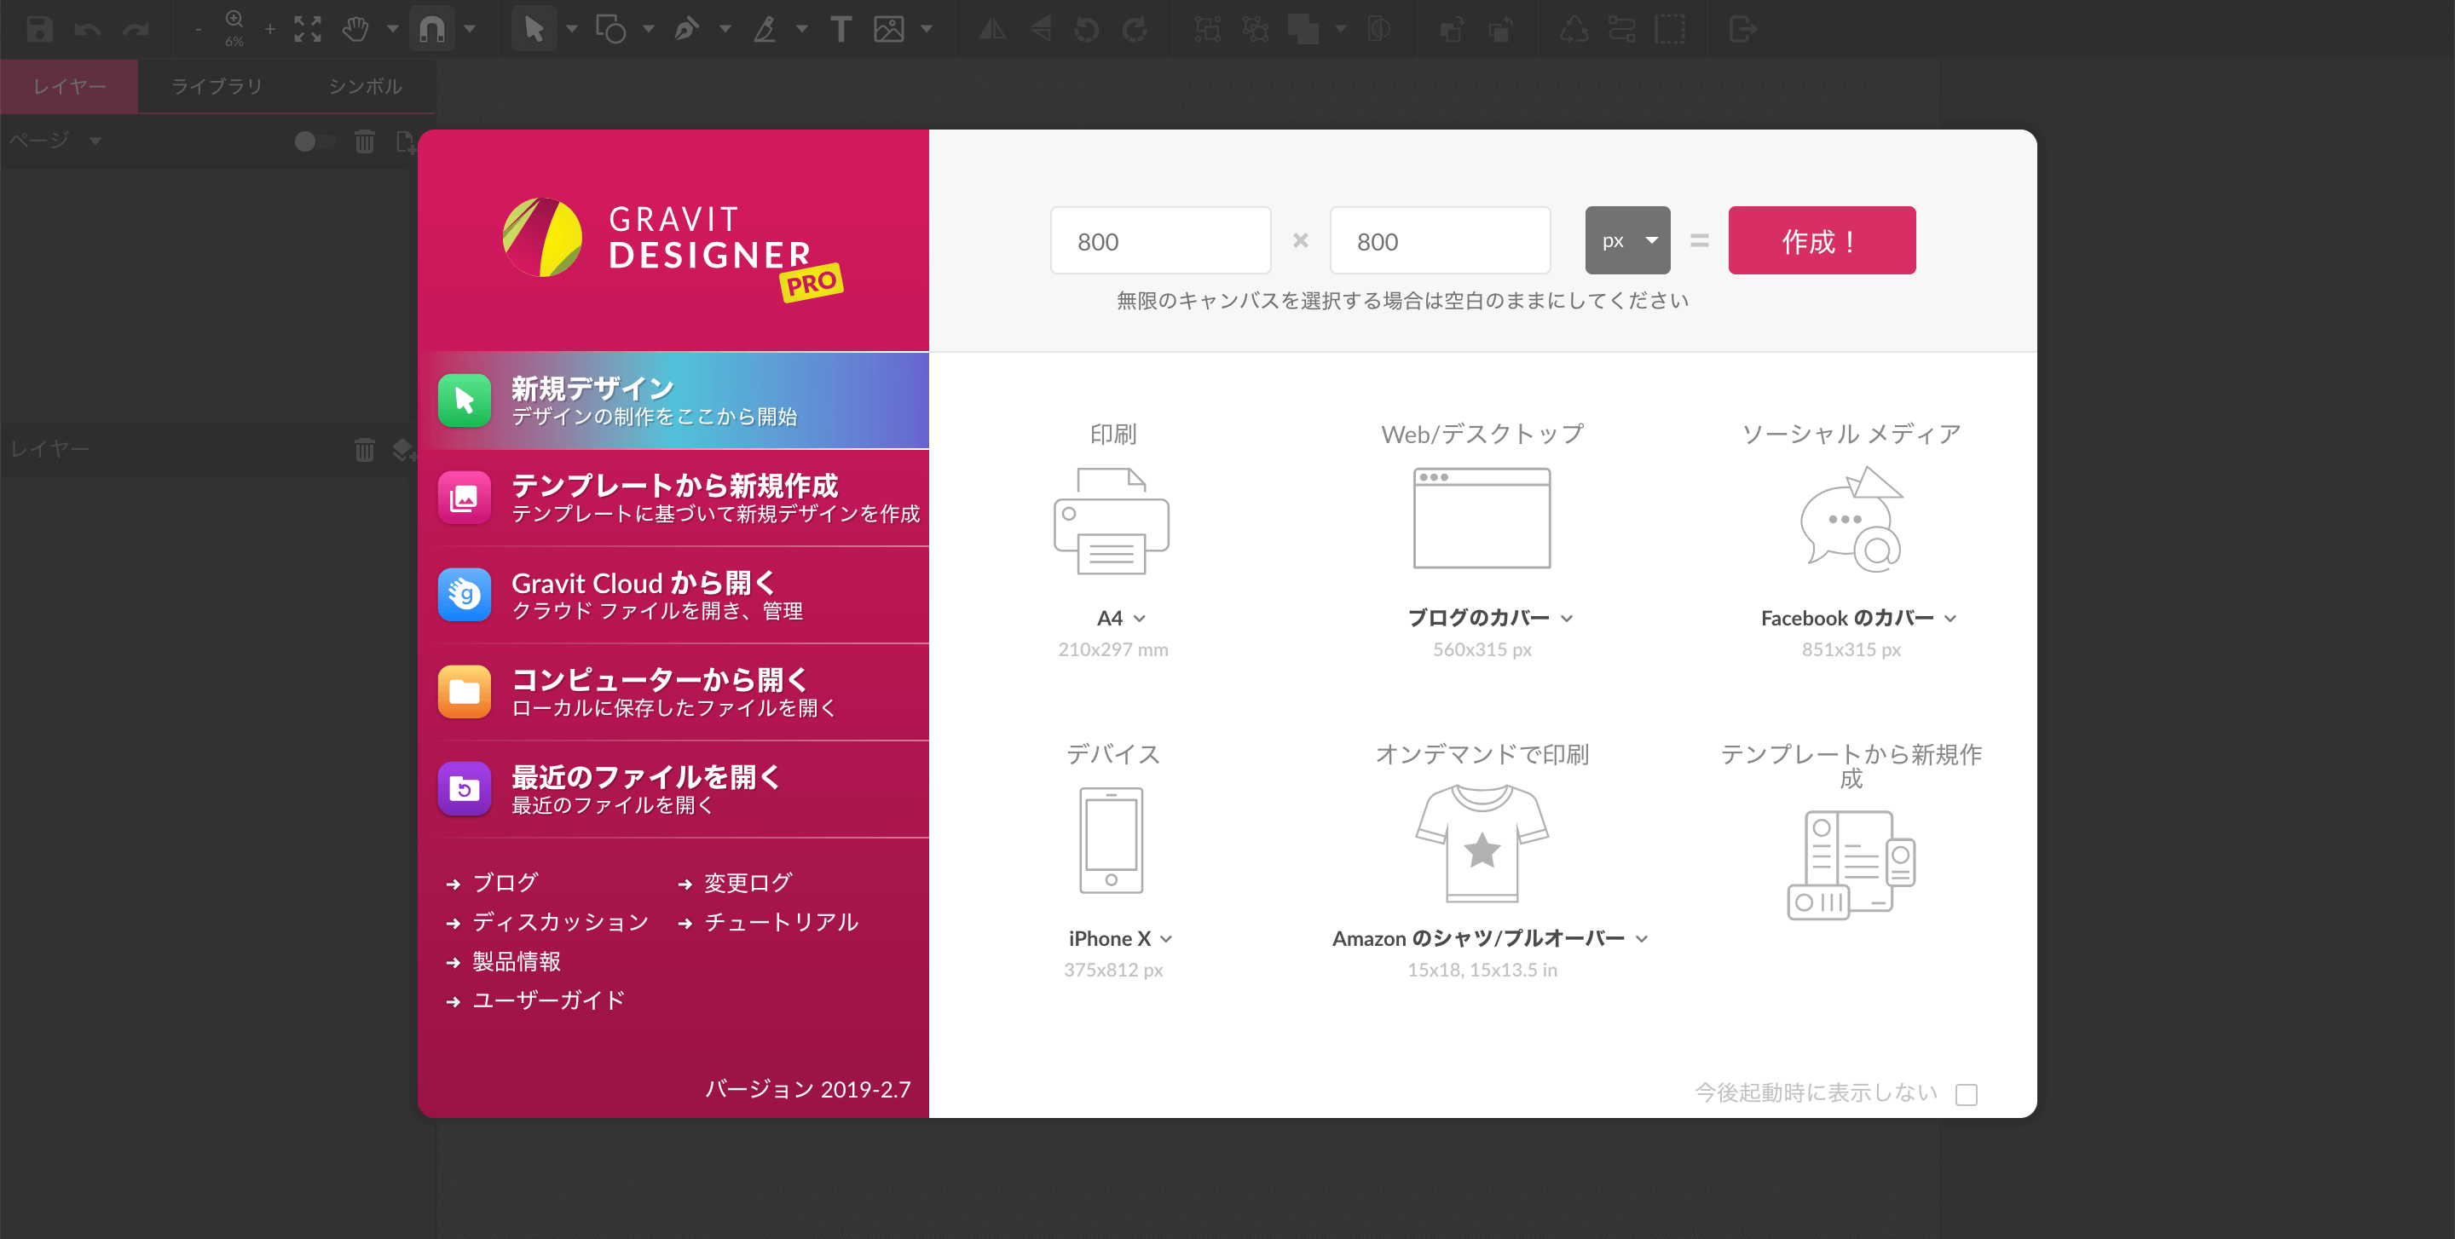Click the printer icon under 印刷
The image size is (2455, 1239).
point(1112,521)
